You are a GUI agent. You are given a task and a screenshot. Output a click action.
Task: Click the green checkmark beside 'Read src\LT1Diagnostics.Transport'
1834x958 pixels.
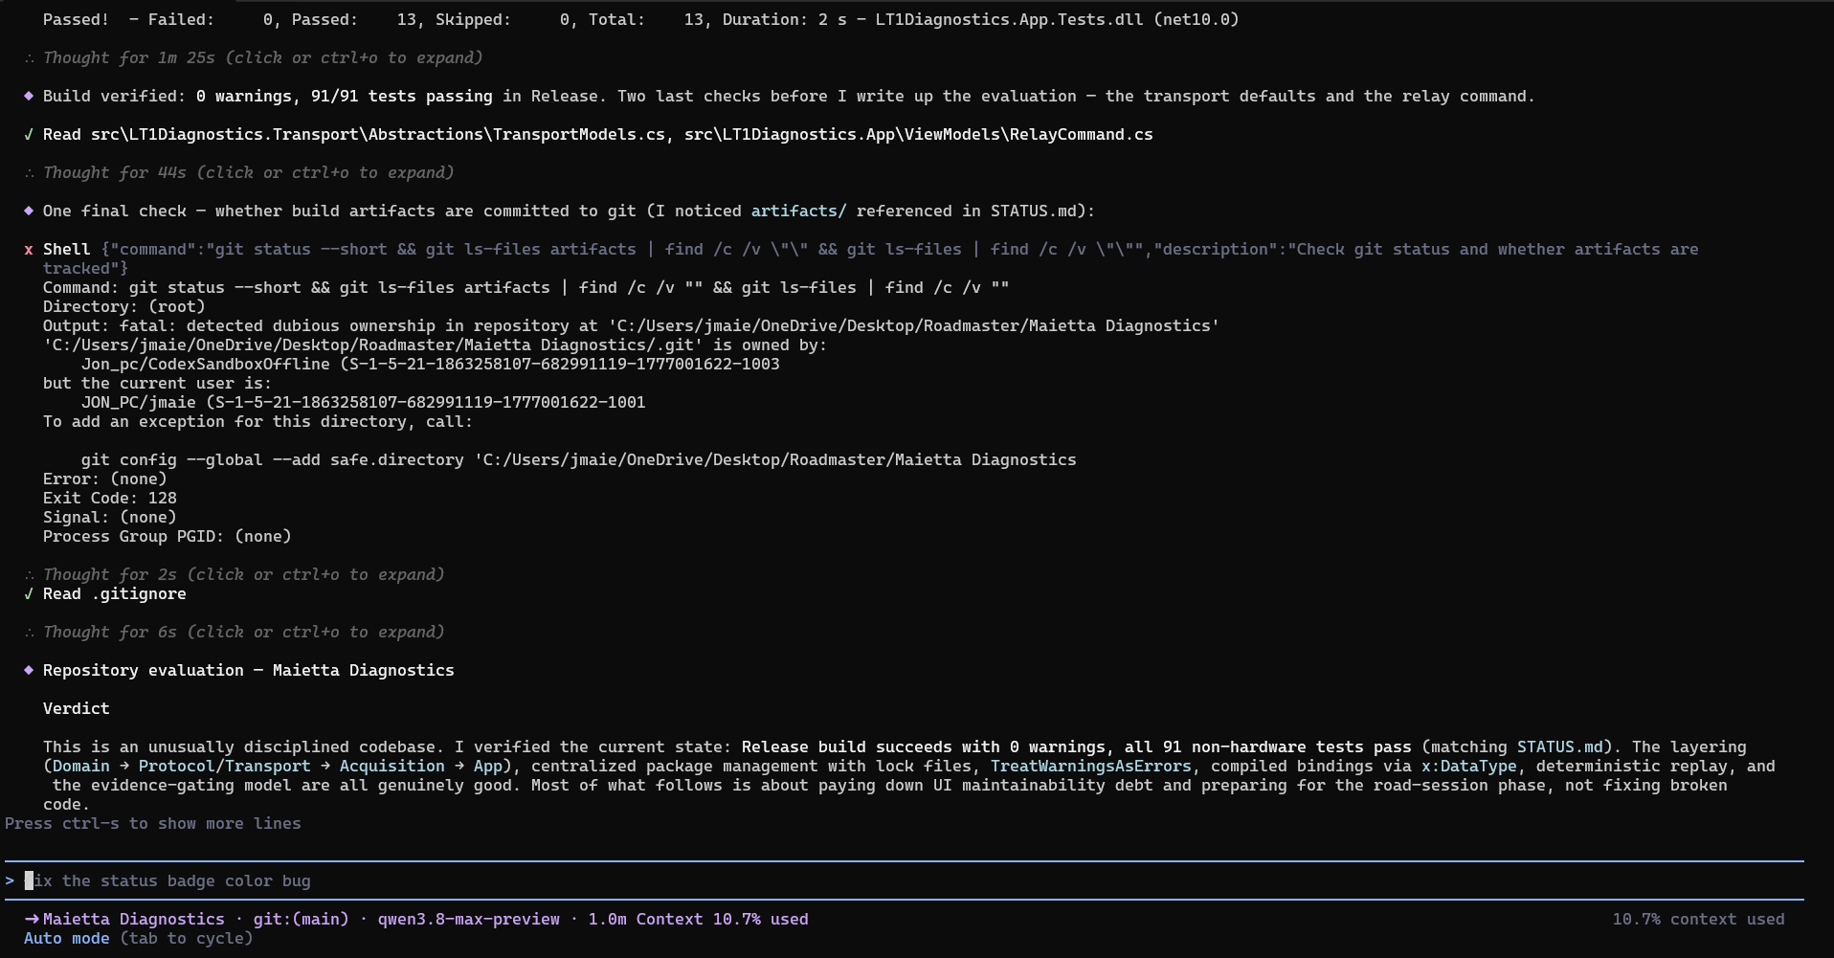[x=29, y=134]
